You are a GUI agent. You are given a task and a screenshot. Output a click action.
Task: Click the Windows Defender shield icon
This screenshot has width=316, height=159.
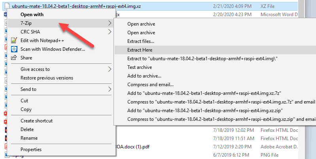pos(14,49)
